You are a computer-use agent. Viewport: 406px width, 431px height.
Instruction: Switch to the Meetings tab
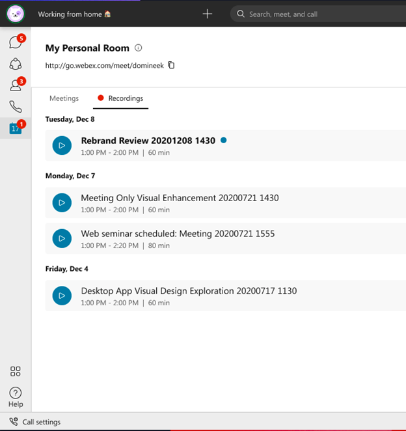pos(64,98)
